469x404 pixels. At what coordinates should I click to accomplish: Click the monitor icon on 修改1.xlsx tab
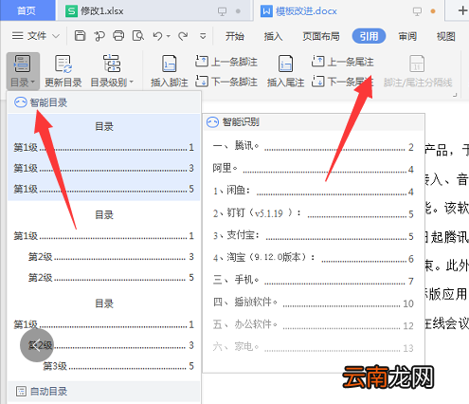[222, 11]
